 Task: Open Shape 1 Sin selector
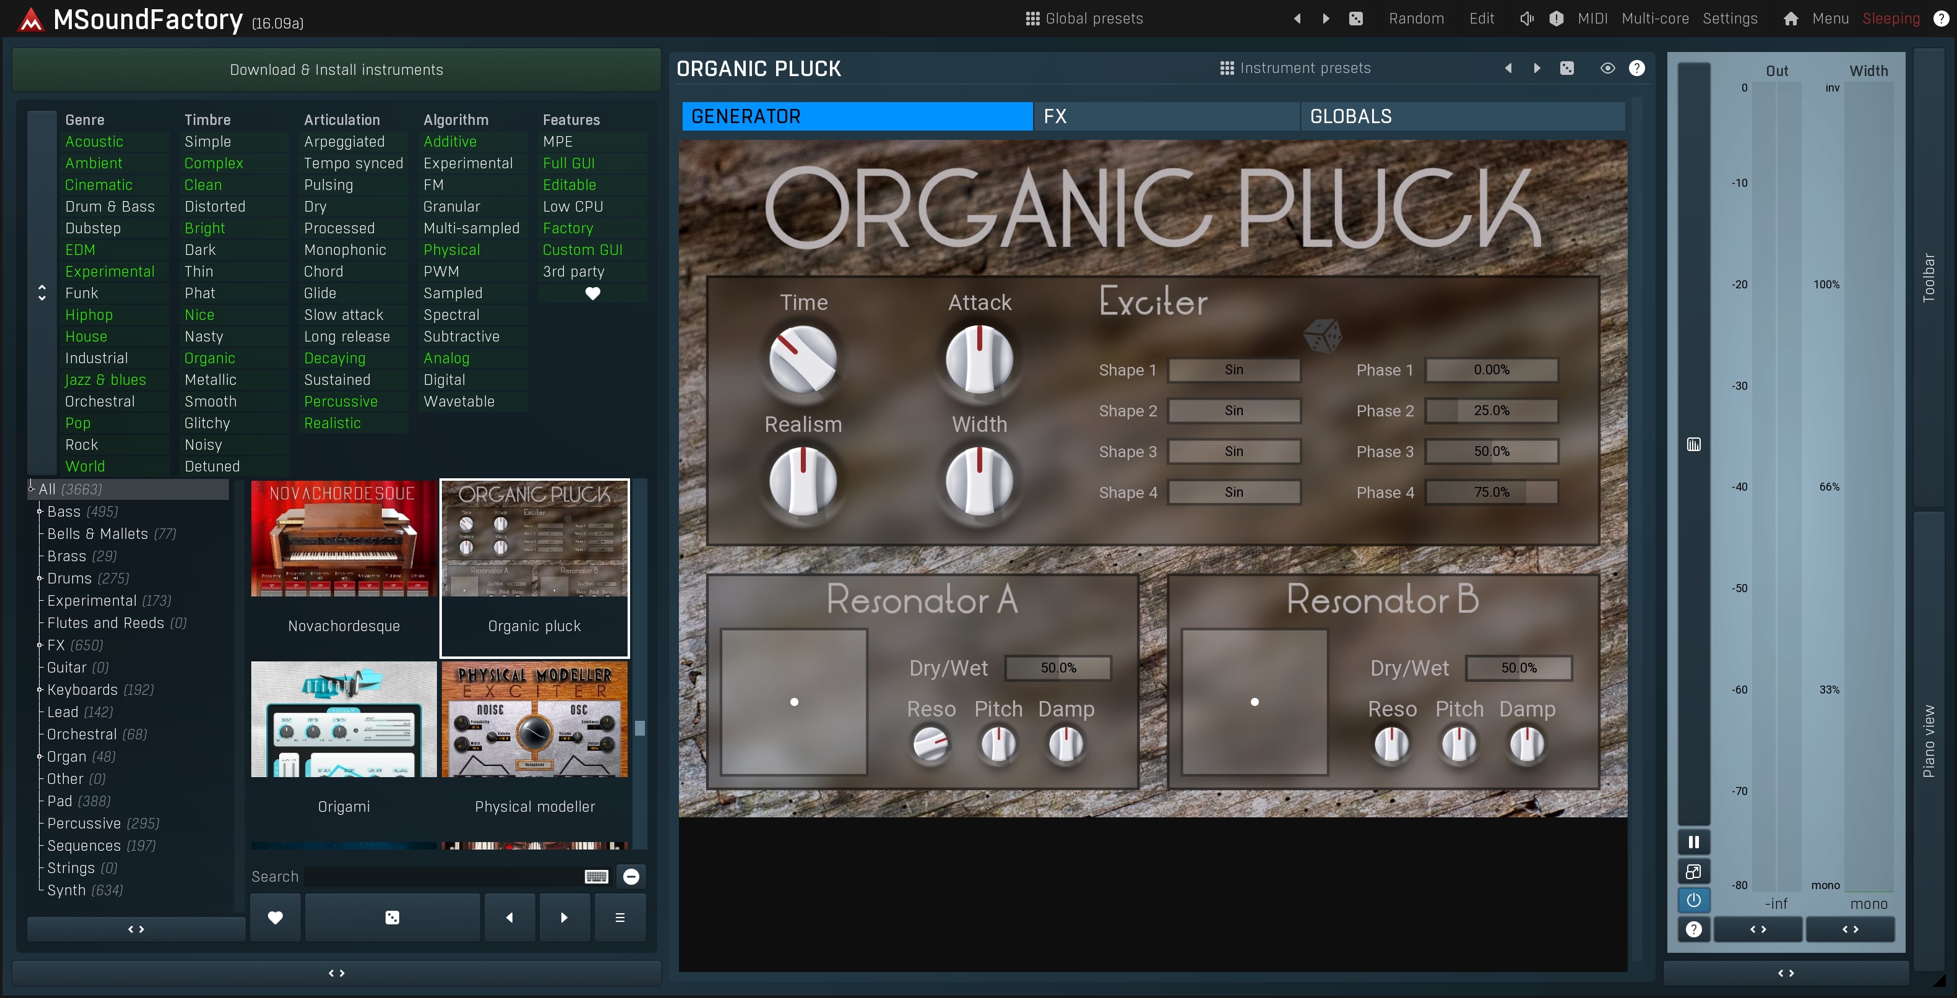[x=1233, y=370]
